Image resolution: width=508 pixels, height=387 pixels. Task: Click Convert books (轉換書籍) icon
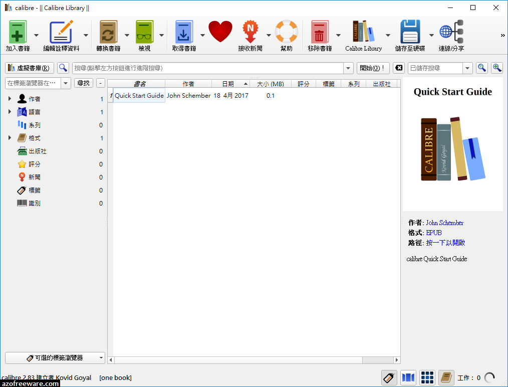pos(108,32)
